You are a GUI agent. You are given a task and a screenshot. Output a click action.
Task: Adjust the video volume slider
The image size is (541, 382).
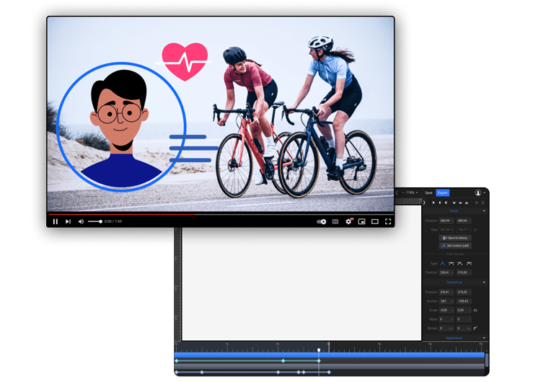[95, 221]
